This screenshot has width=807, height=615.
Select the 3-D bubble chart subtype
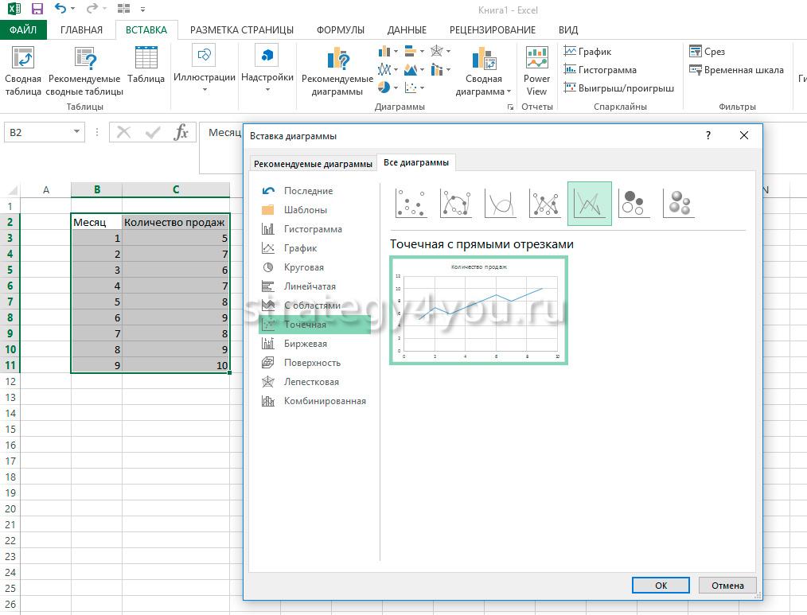point(679,204)
